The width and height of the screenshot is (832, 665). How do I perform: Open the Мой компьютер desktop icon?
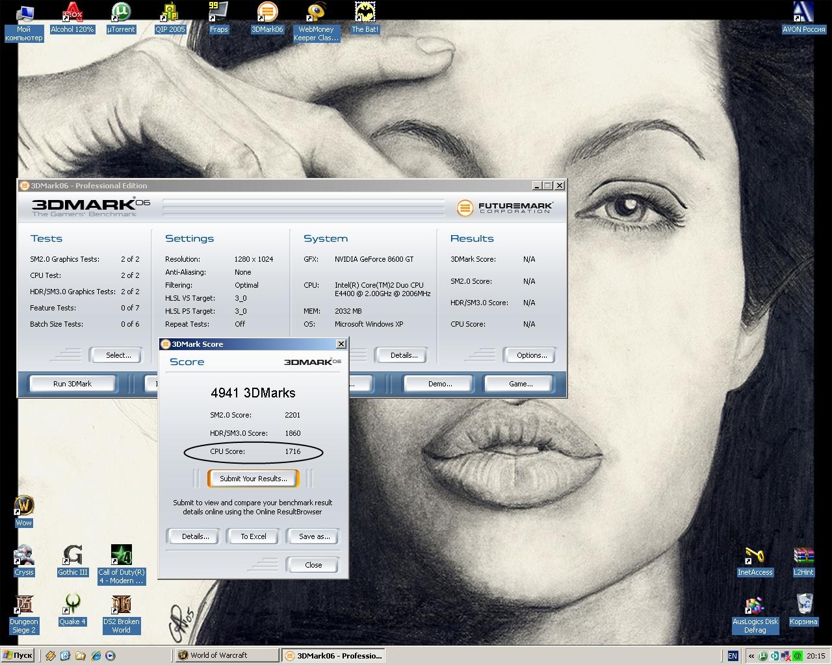(23, 22)
